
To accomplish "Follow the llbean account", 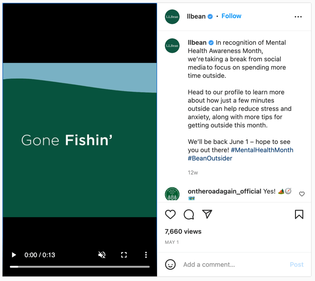I will click(231, 16).
